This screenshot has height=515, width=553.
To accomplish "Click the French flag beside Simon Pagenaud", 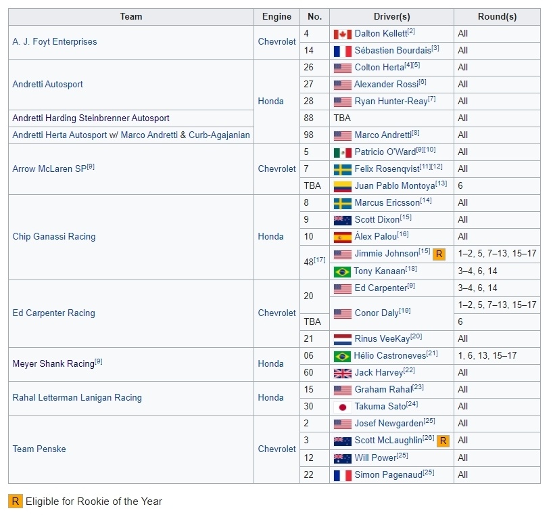I will pyautogui.click(x=343, y=476).
